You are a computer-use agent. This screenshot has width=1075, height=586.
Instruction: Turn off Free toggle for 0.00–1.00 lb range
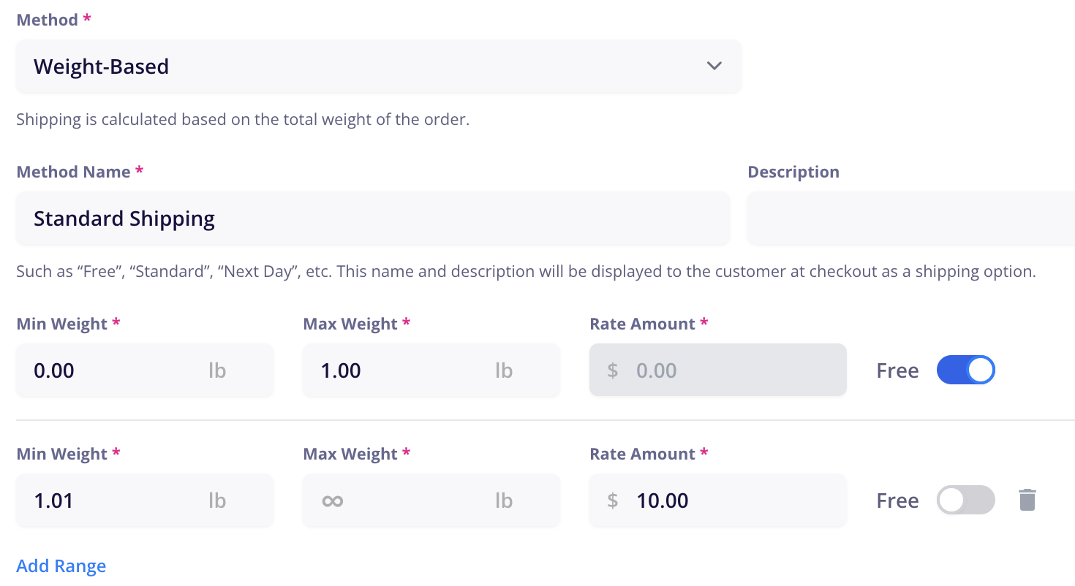[966, 370]
